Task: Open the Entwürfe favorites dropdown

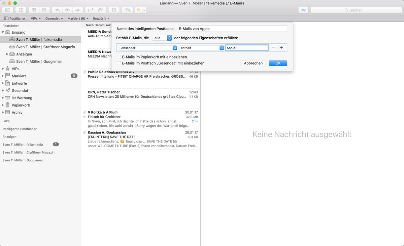Action: (x=101, y=18)
